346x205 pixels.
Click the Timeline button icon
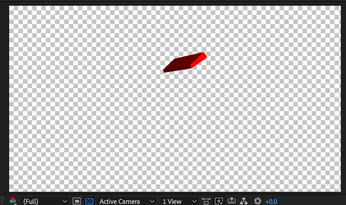[x=231, y=201]
